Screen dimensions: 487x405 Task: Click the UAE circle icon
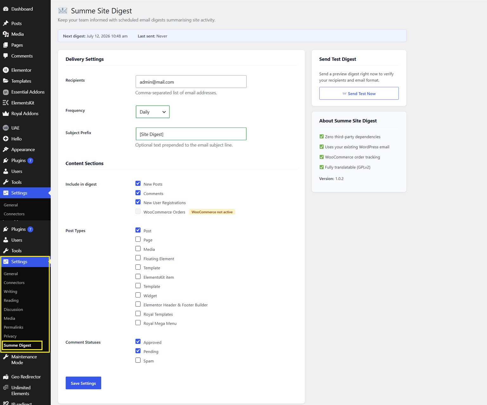coord(6,128)
